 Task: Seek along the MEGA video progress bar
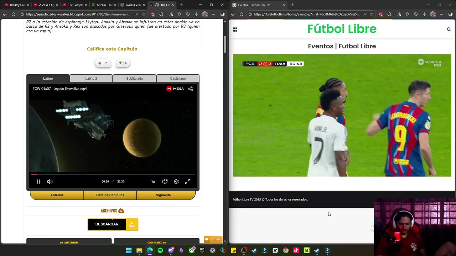(x=113, y=174)
